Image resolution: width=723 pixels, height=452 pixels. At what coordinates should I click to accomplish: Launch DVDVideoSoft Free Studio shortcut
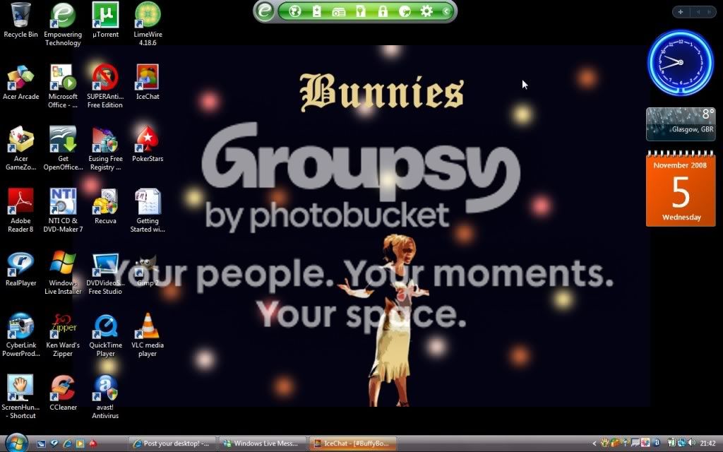[x=105, y=273]
